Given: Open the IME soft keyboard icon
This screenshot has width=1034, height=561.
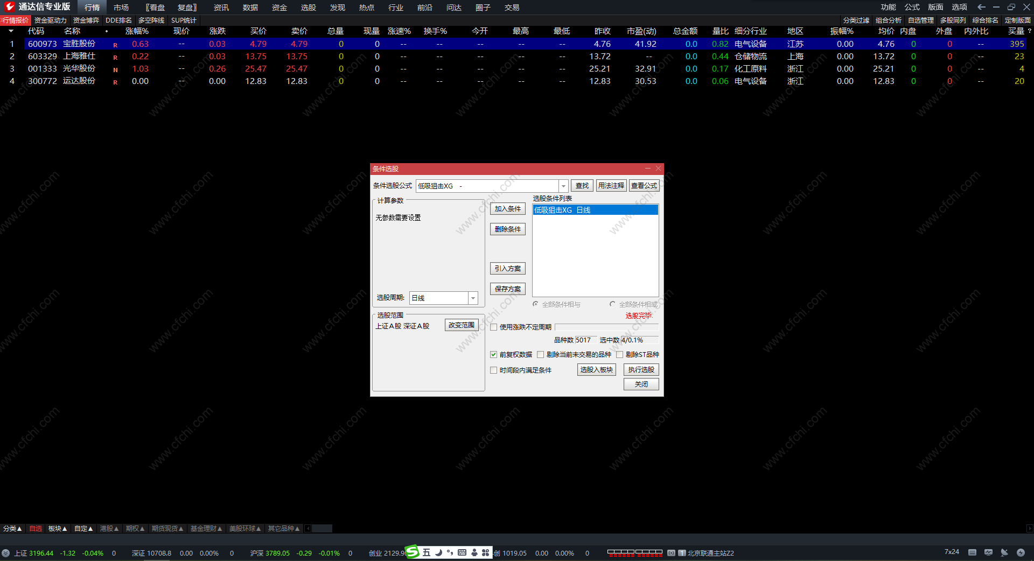Looking at the screenshot, I should coord(462,552).
